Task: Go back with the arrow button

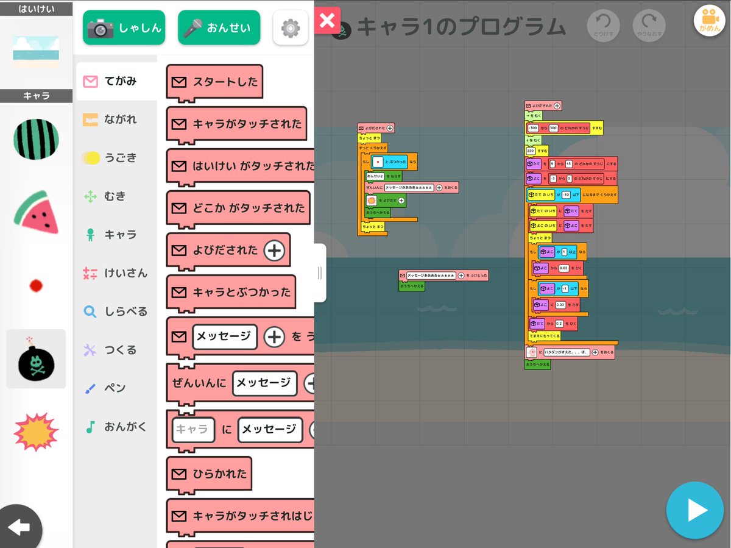Action: click(19, 527)
